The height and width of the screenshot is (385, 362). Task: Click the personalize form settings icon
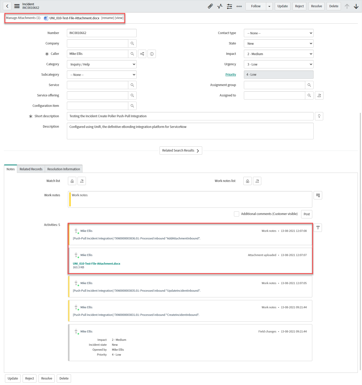coord(229,6)
